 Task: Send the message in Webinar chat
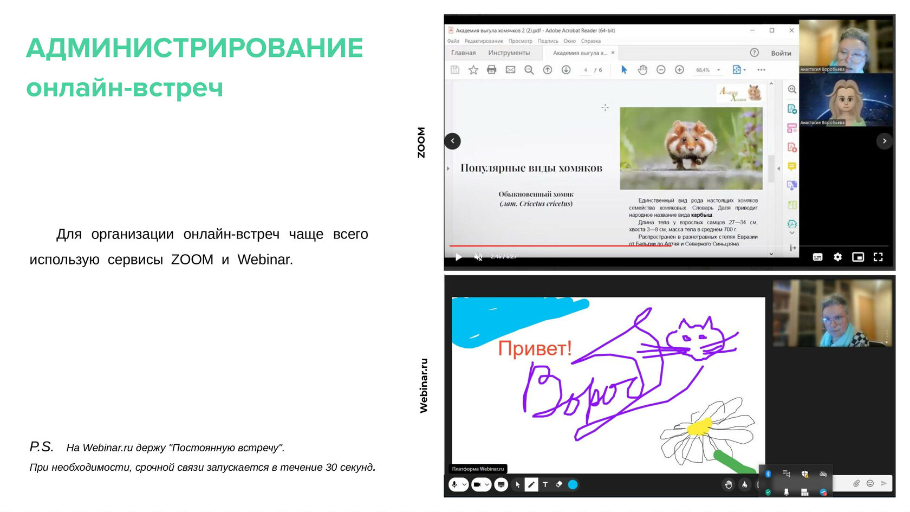[x=884, y=483]
